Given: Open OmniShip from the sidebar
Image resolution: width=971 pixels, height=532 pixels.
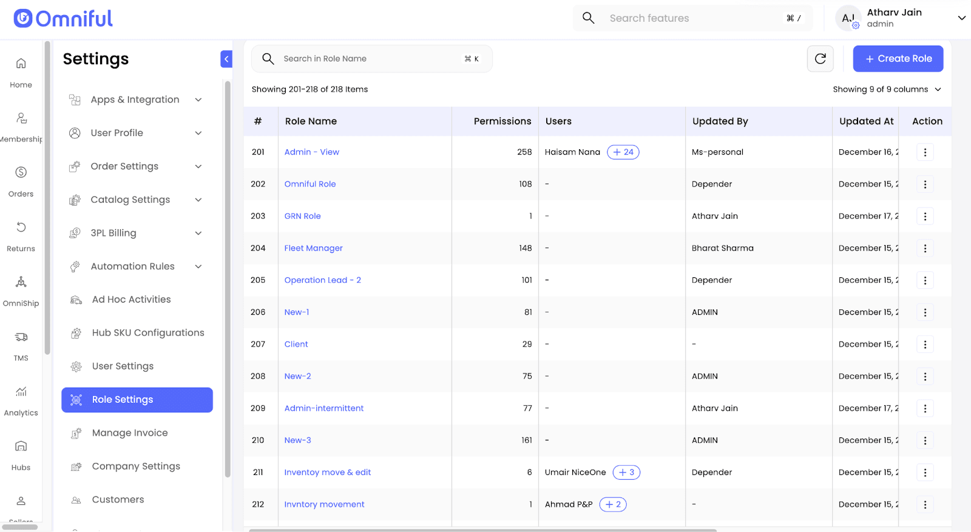Looking at the screenshot, I should 21,290.
